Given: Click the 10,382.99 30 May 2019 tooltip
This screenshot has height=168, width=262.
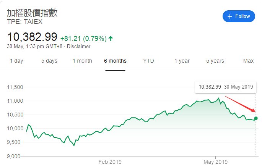Looking at the screenshot, I should click(226, 87).
